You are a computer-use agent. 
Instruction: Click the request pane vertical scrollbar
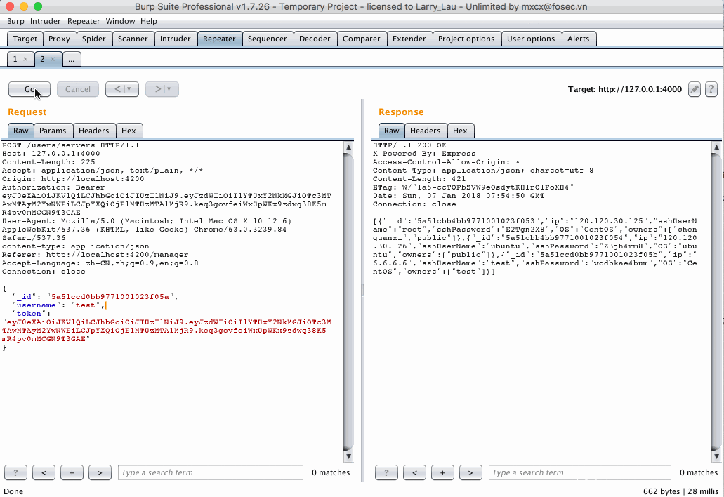(348, 302)
